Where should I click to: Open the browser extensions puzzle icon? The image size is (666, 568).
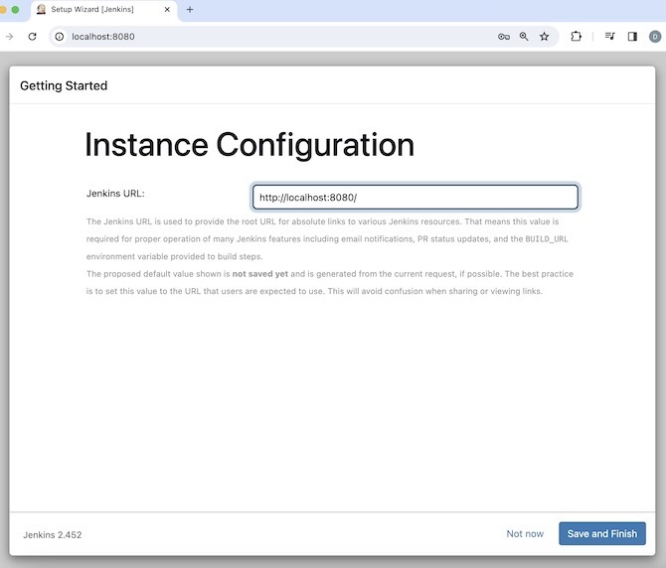pyautogui.click(x=576, y=37)
